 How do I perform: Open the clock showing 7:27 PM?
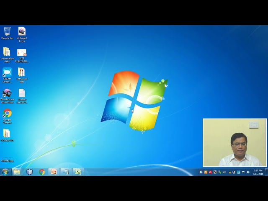tap(258, 172)
